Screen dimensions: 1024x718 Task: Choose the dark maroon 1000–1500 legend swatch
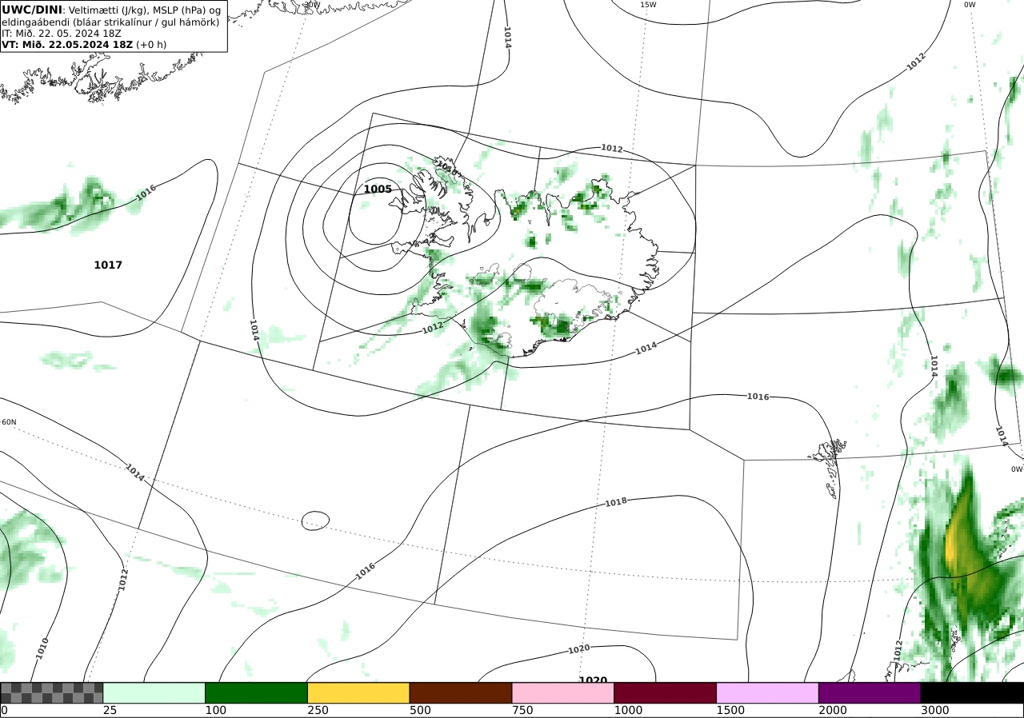point(666,692)
